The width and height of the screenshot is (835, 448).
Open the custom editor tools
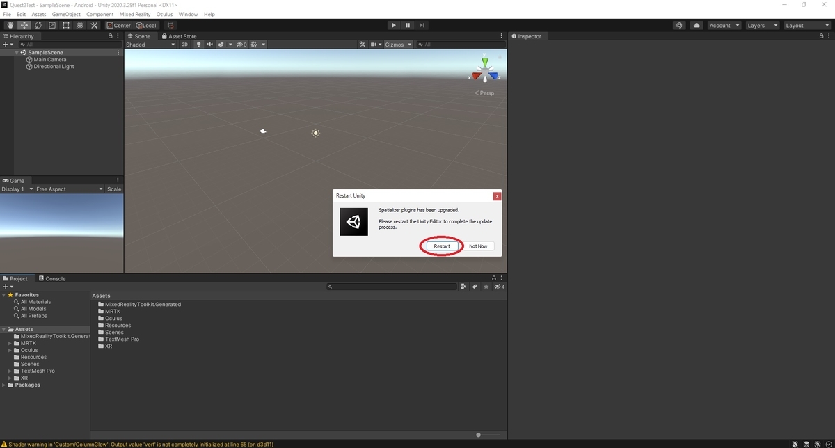click(x=94, y=25)
